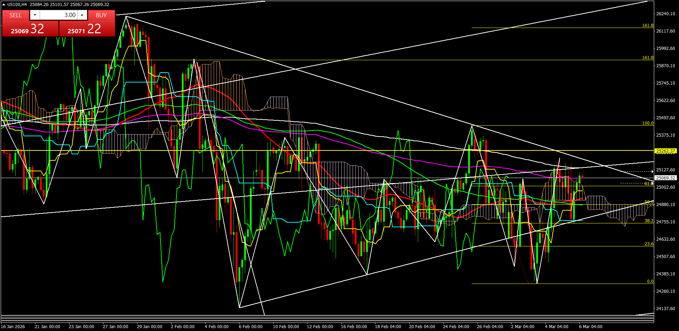Click the 6 Mar 04:00 date marker
This screenshot has width=679, height=331.
(590, 327)
